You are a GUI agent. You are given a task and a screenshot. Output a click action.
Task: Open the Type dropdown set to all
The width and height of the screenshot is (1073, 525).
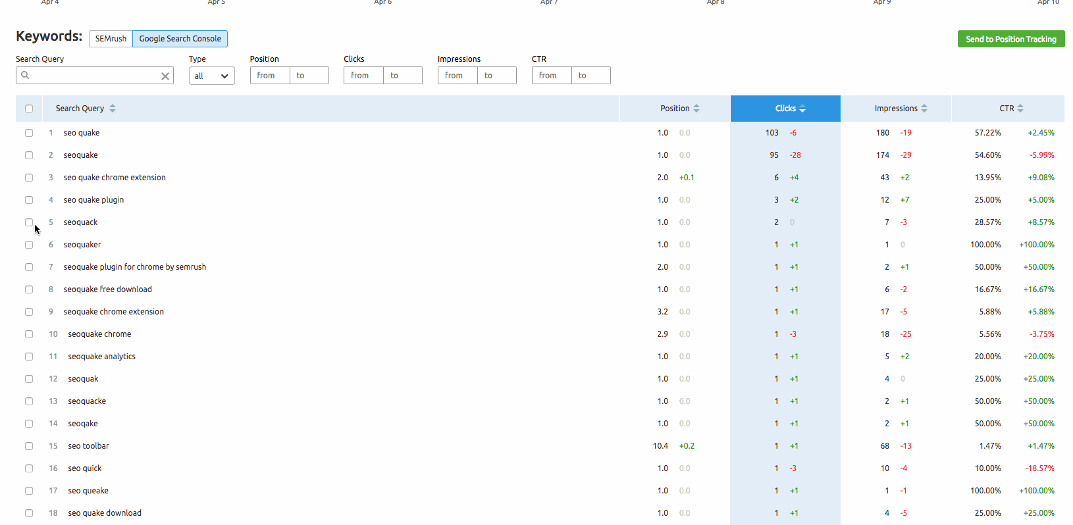(x=211, y=76)
